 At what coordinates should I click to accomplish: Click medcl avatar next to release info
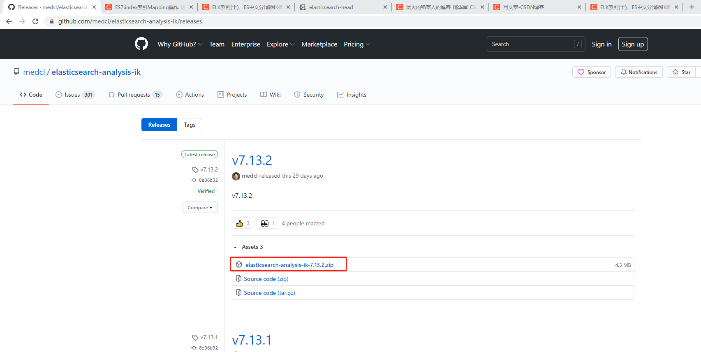[x=236, y=176]
